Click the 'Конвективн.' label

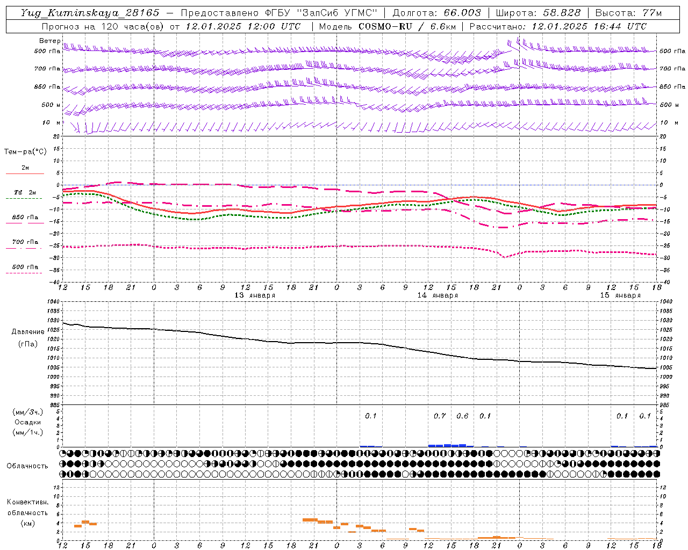coord(27,502)
